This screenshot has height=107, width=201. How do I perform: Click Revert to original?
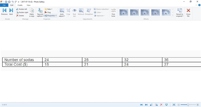(180, 12)
